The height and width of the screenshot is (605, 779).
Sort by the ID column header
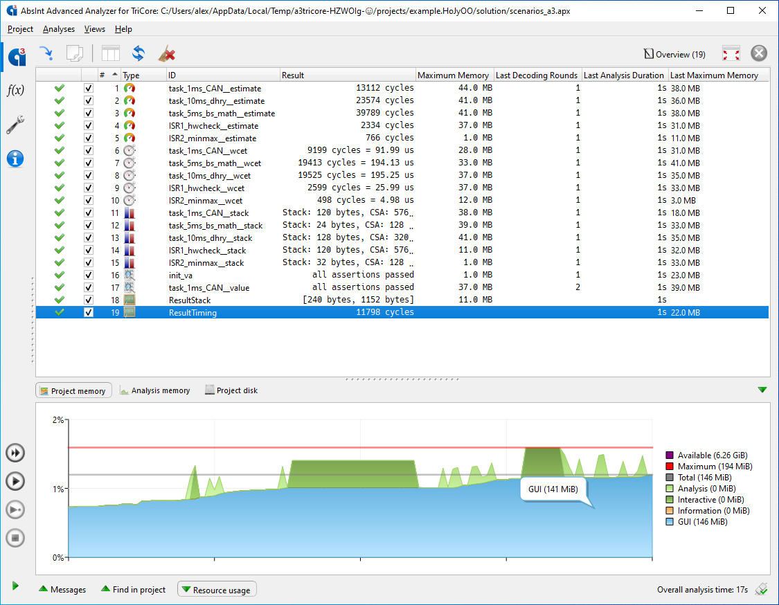point(223,75)
